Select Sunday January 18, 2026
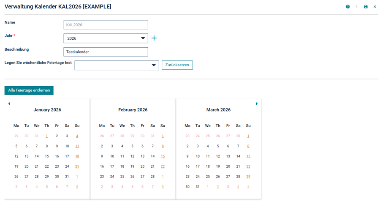Screen dimensions: 380x207 coord(77,156)
